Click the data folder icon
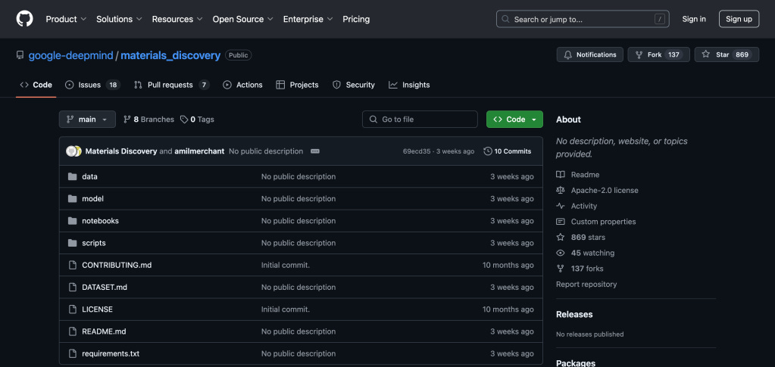Screen dimensions: 775x367 (x=73, y=176)
